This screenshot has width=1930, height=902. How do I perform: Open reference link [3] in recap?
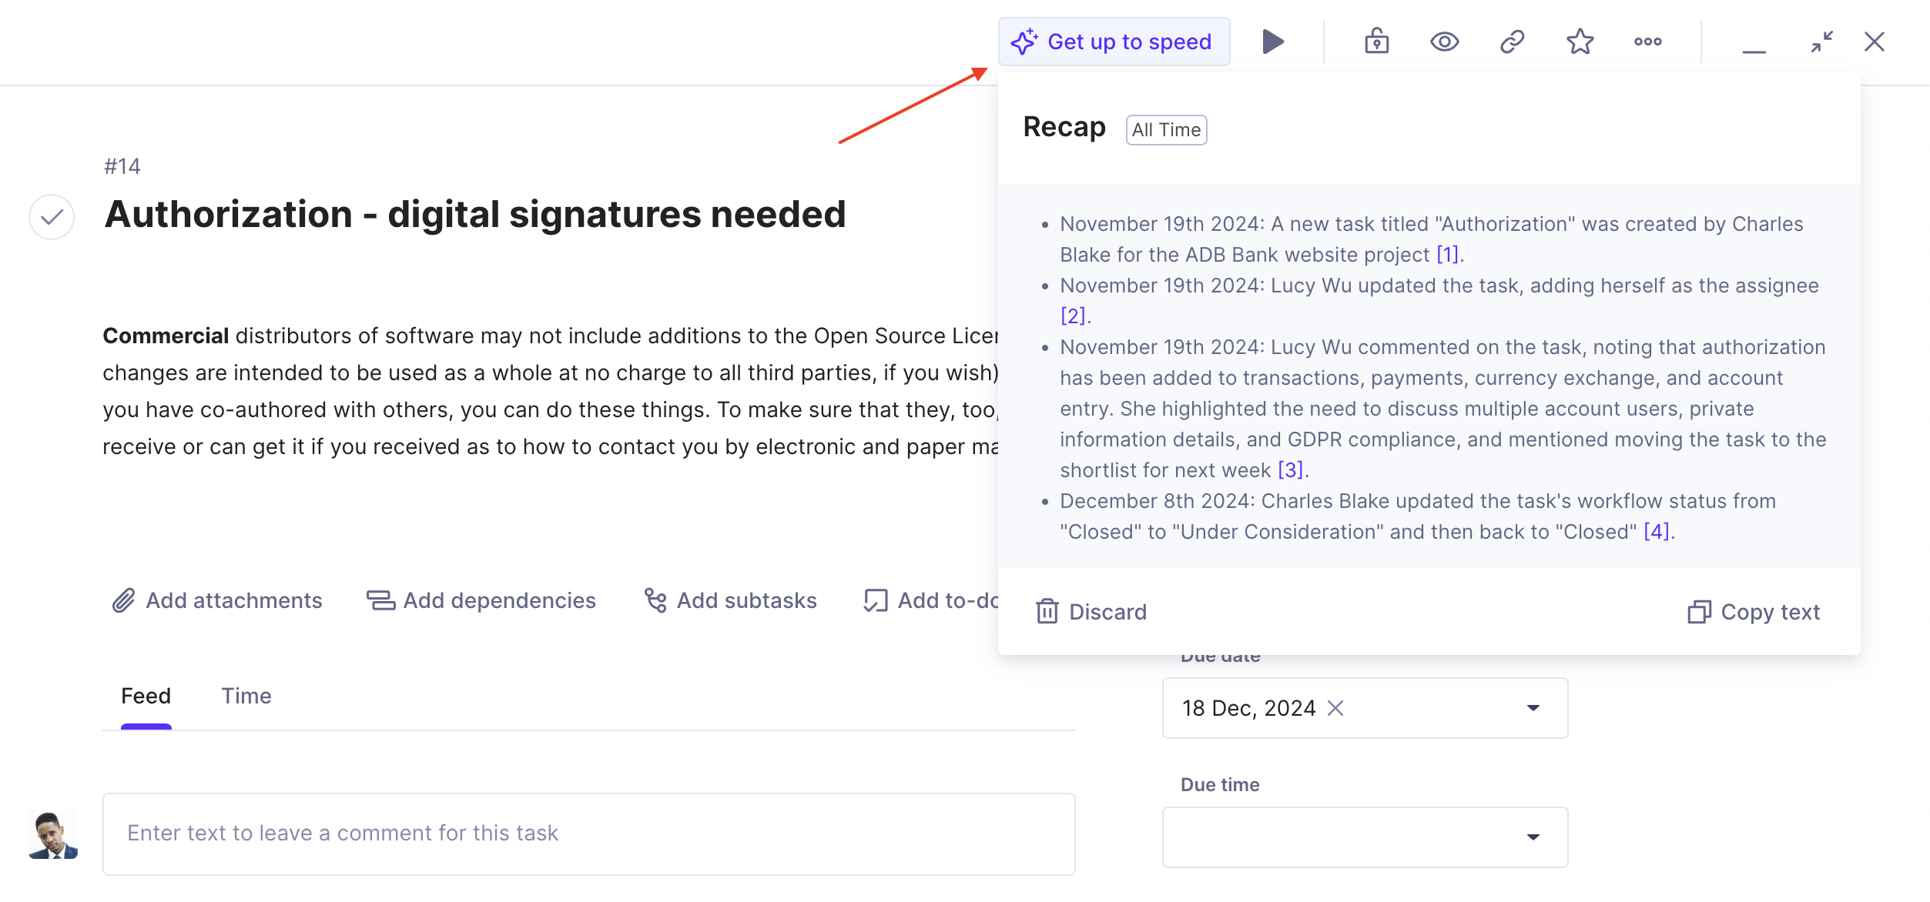(1291, 470)
